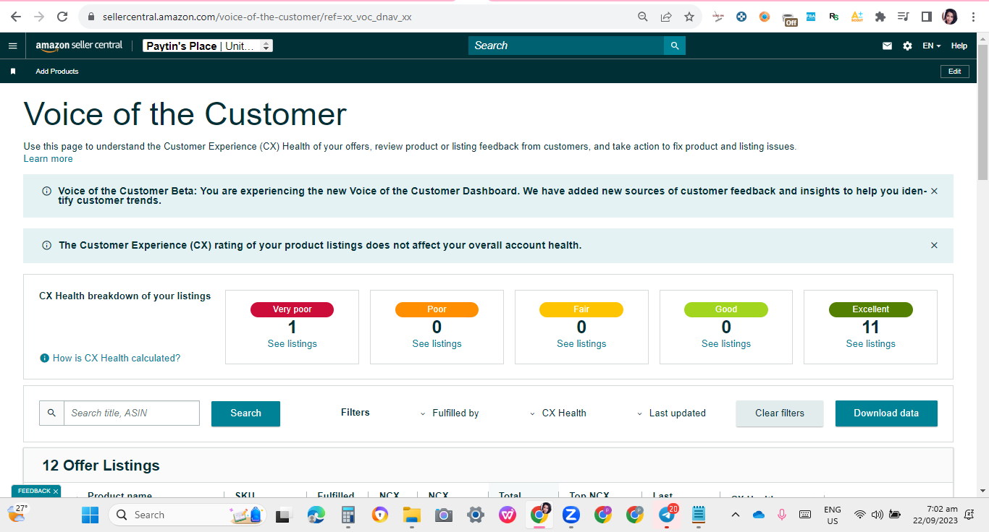The image size is (989, 532).
Task: Click the Download data button
Action: pos(886,413)
